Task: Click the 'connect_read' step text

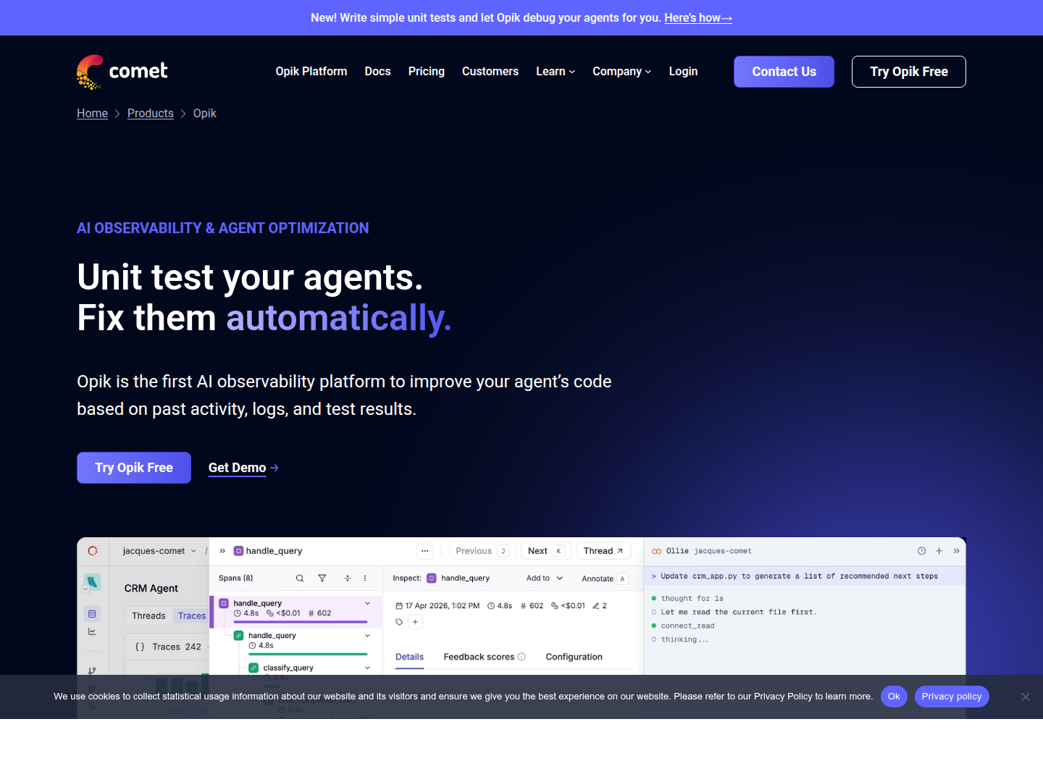Action: click(x=687, y=626)
